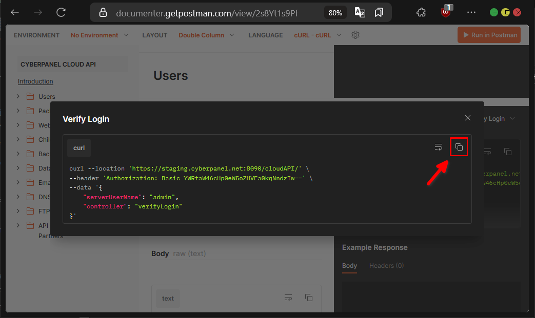Open the translate page icon
Screen dimensions: 535x318
[360, 13]
